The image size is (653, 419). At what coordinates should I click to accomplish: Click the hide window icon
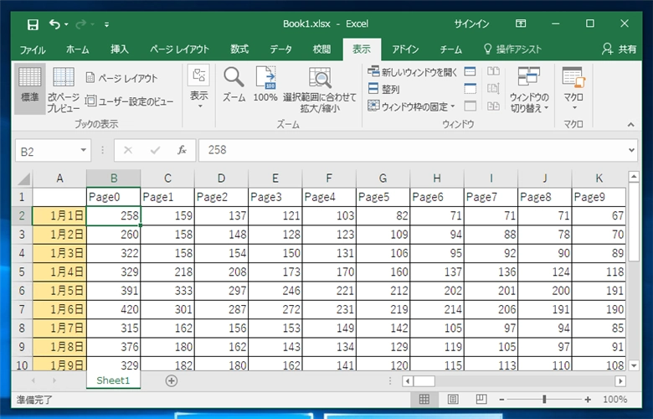tap(470, 88)
